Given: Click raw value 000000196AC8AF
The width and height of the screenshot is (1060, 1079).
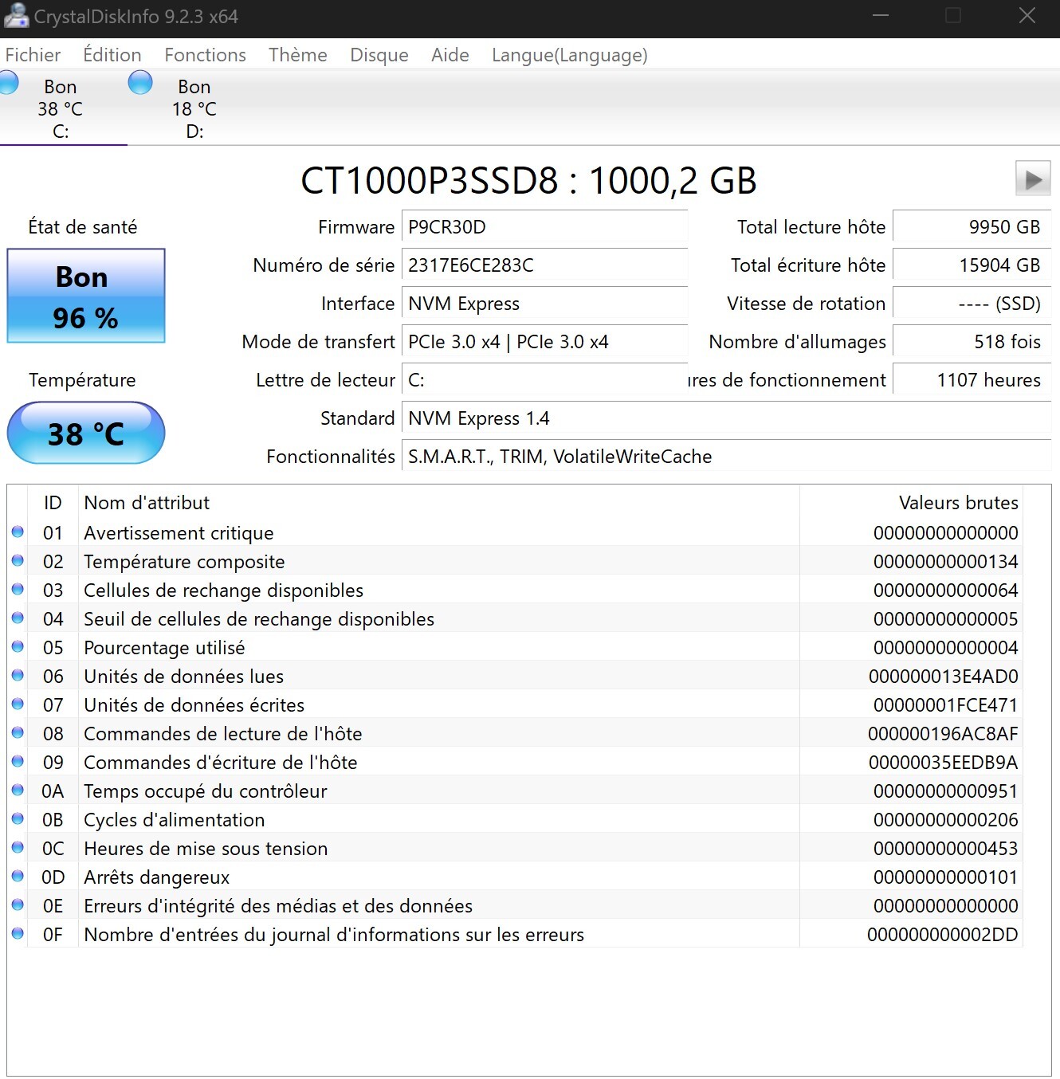Looking at the screenshot, I should point(943,734).
